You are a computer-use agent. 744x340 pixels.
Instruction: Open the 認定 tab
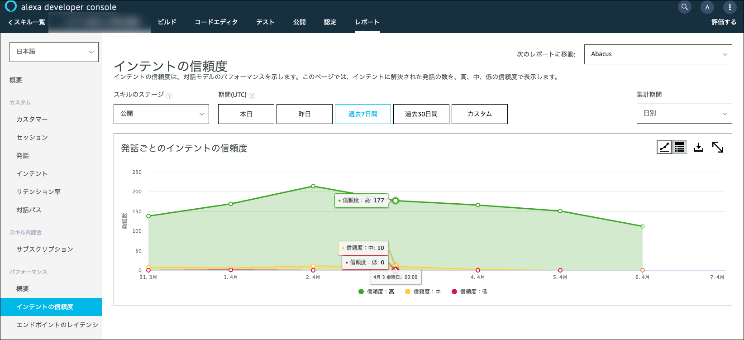coord(330,22)
